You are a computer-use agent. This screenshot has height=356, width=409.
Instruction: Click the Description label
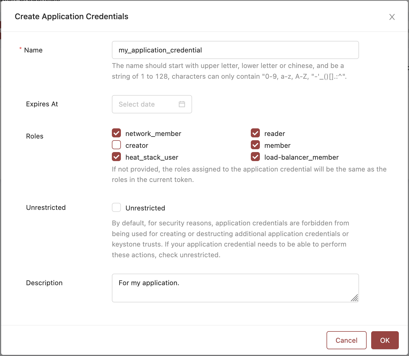[44, 283]
